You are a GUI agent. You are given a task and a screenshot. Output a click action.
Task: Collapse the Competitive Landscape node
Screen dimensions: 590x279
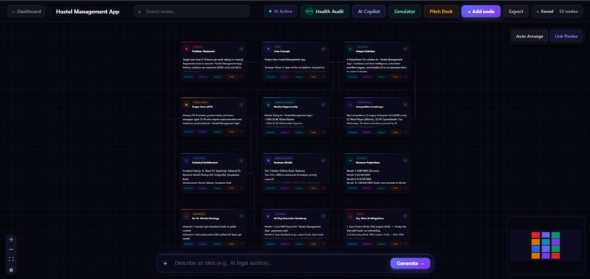(x=406, y=104)
